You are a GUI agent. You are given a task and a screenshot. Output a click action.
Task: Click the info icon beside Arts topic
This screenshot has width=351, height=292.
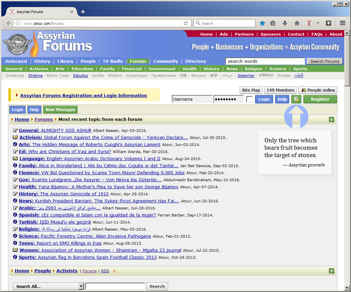point(15,144)
